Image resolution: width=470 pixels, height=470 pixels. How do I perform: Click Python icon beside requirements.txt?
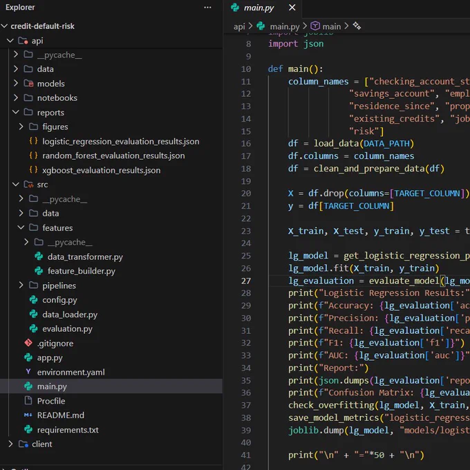[28, 429]
